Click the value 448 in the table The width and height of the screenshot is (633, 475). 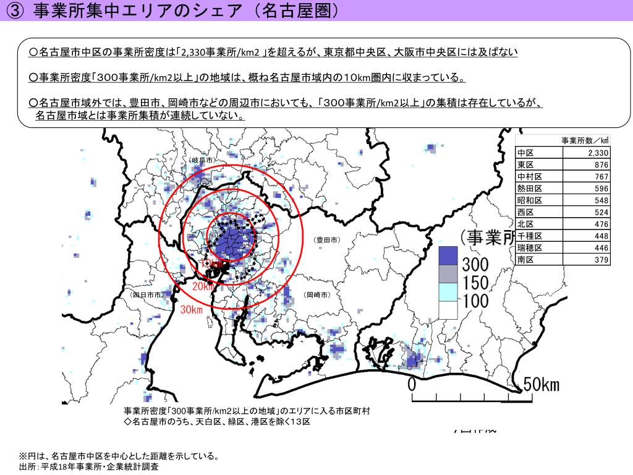pyautogui.click(x=601, y=236)
